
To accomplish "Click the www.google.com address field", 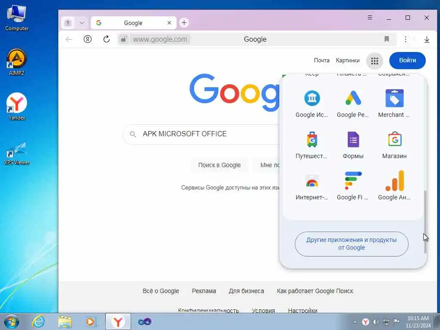I will click(x=160, y=39).
